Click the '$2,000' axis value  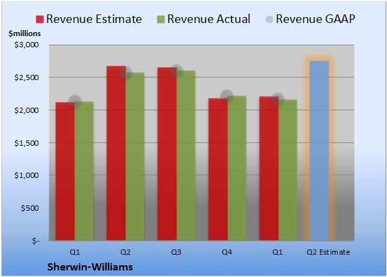(26, 110)
